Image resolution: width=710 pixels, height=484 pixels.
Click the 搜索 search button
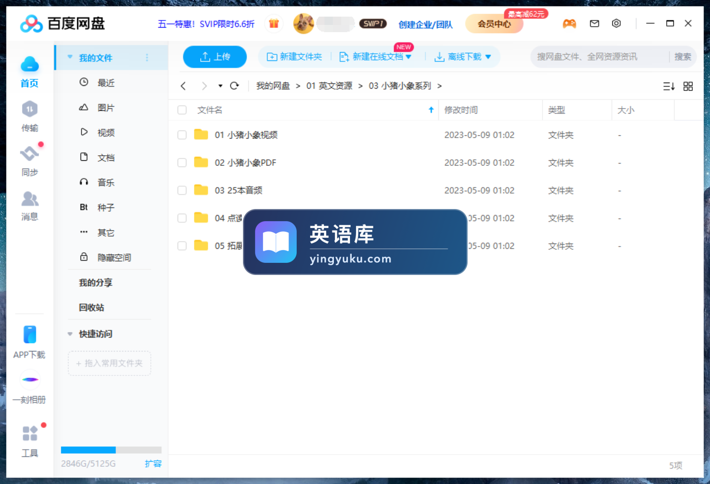click(x=683, y=57)
